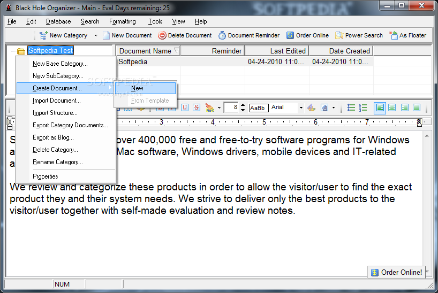Apply bulleted list formatting

pyautogui.click(x=351, y=107)
